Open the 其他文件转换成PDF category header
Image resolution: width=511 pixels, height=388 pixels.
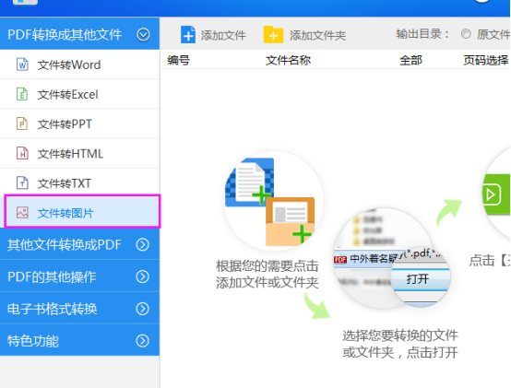[x=80, y=244]
